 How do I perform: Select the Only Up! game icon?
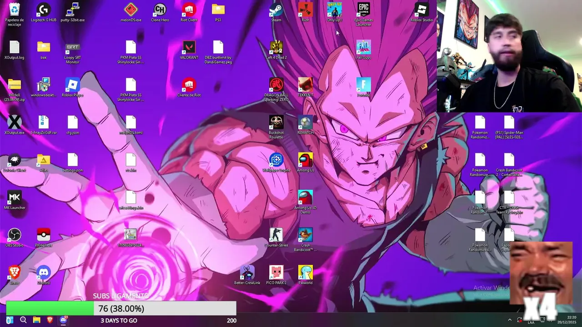click(334, 13)
